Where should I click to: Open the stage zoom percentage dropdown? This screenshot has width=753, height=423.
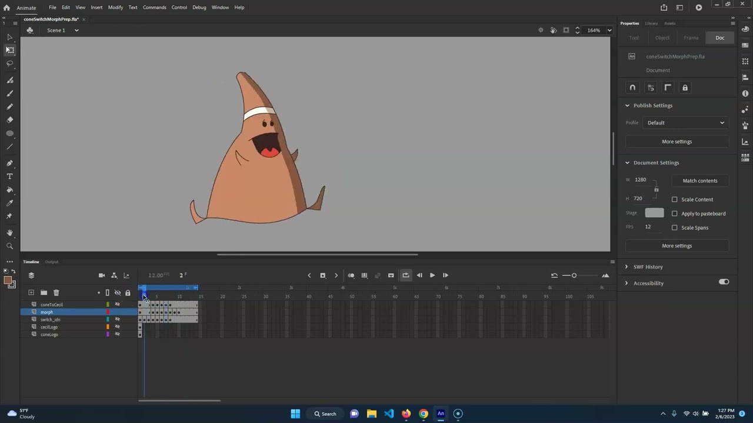[609, 30]
